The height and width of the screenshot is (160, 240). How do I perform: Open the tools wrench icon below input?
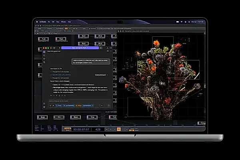(53, 106)
